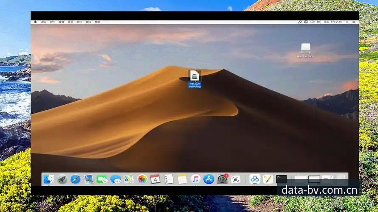Open the 窗口 (Window) menu
This screenshot has height=212, width=378.
click(x=88, y=22)
